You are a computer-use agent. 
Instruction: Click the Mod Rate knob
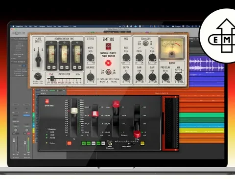126,57
